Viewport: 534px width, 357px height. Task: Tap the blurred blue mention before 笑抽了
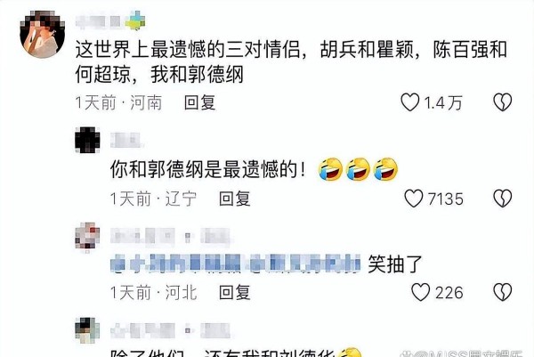pyautogui.click(x=236, y=264)
